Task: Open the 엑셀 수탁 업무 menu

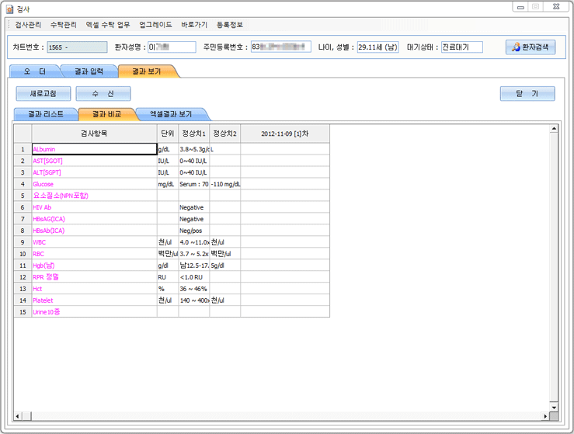Action: tap(108, 25)
